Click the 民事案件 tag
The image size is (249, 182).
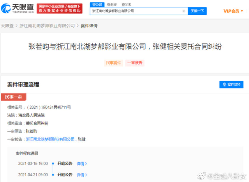click(114, 63)
